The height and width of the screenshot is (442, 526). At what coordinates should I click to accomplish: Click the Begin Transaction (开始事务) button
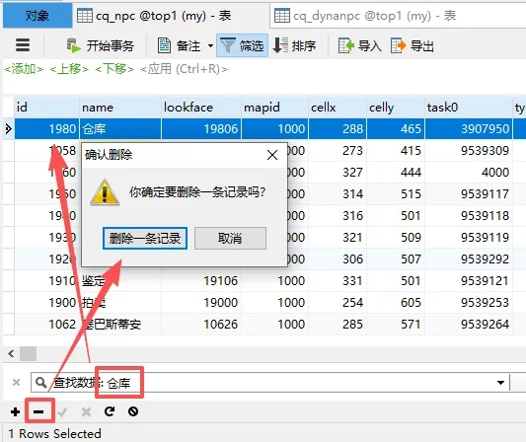point(101,45)
